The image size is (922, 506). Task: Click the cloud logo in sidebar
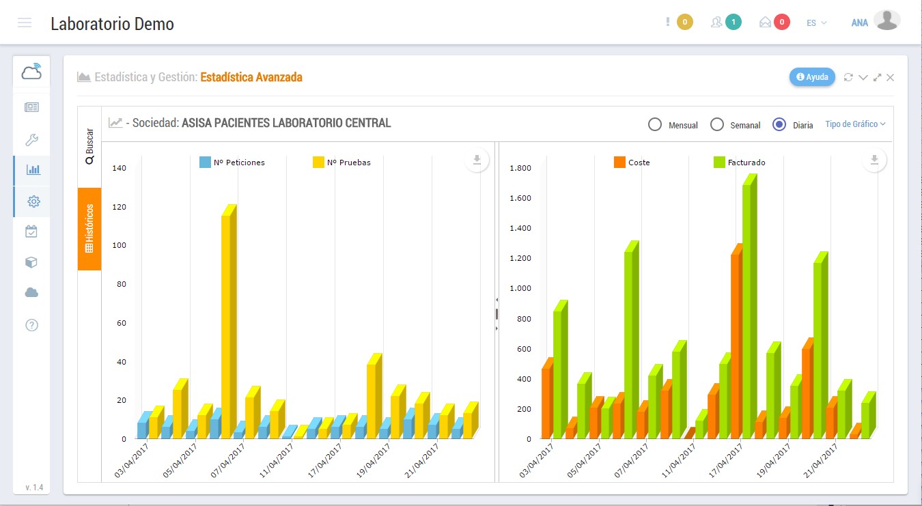tap(31, 72)
